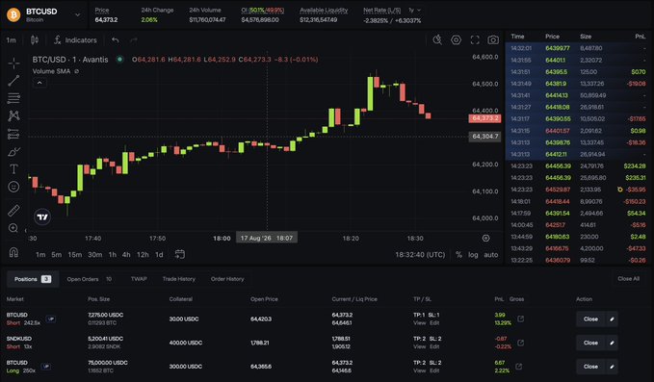The width and height of the screenshot is (654, 382).
Task: Toggle auto scale on chart
Action: click(x=491, y=255)
